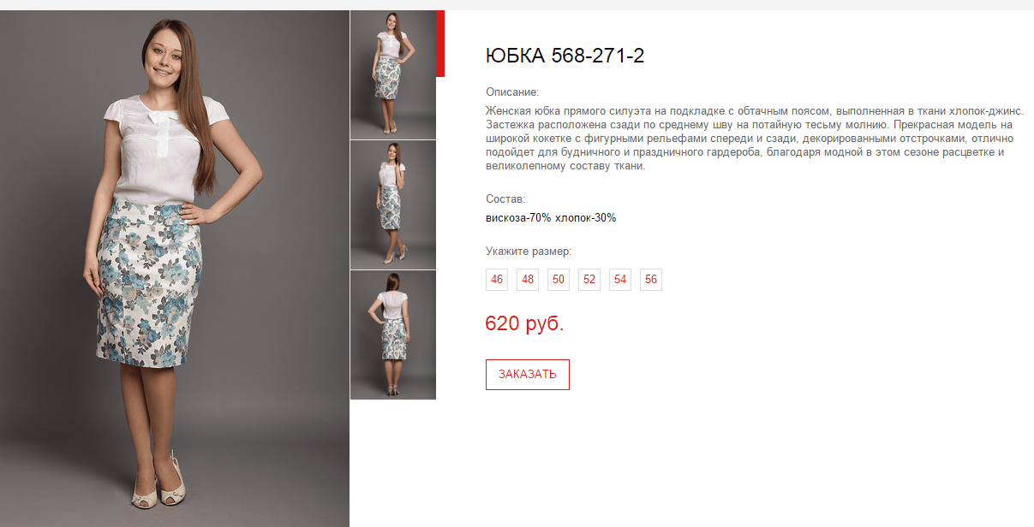Click the ЗАКАЗАТЬ order button

tap(528, 375)
